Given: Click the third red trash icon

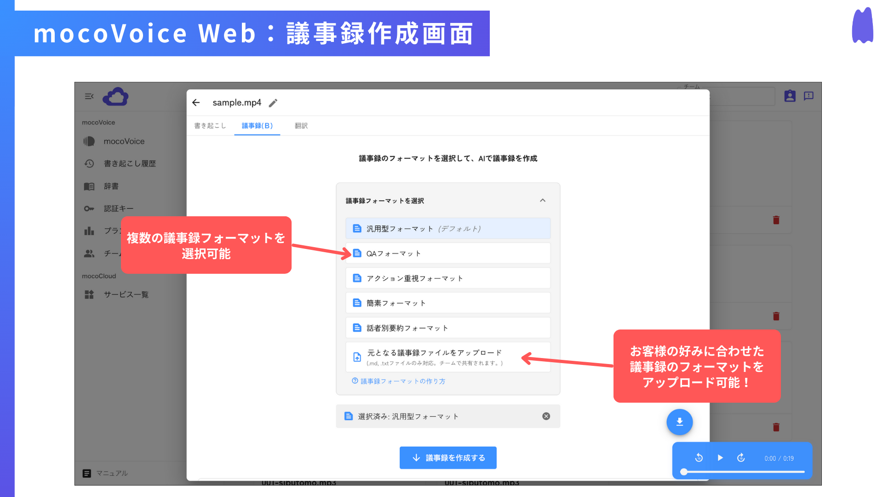Looking at the screenshot, I should (776, 427).
